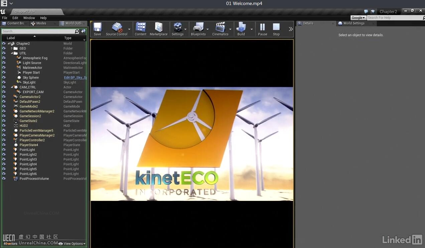Select the SkyLight actor icon
Image resolution: width=425 pixels, height=248 pixels.
[19, 82]
